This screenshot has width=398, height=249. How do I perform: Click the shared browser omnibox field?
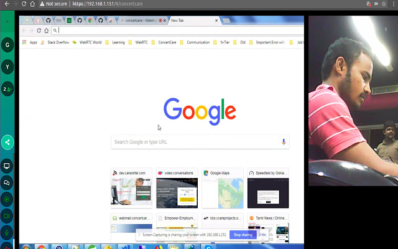[x=177, y=31]
